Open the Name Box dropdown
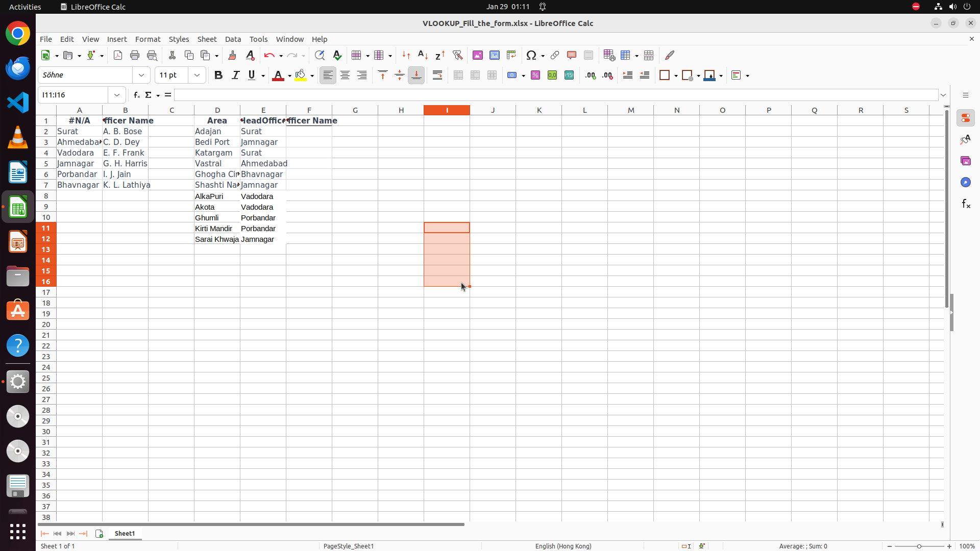980x551 pixels. point(117,95)
